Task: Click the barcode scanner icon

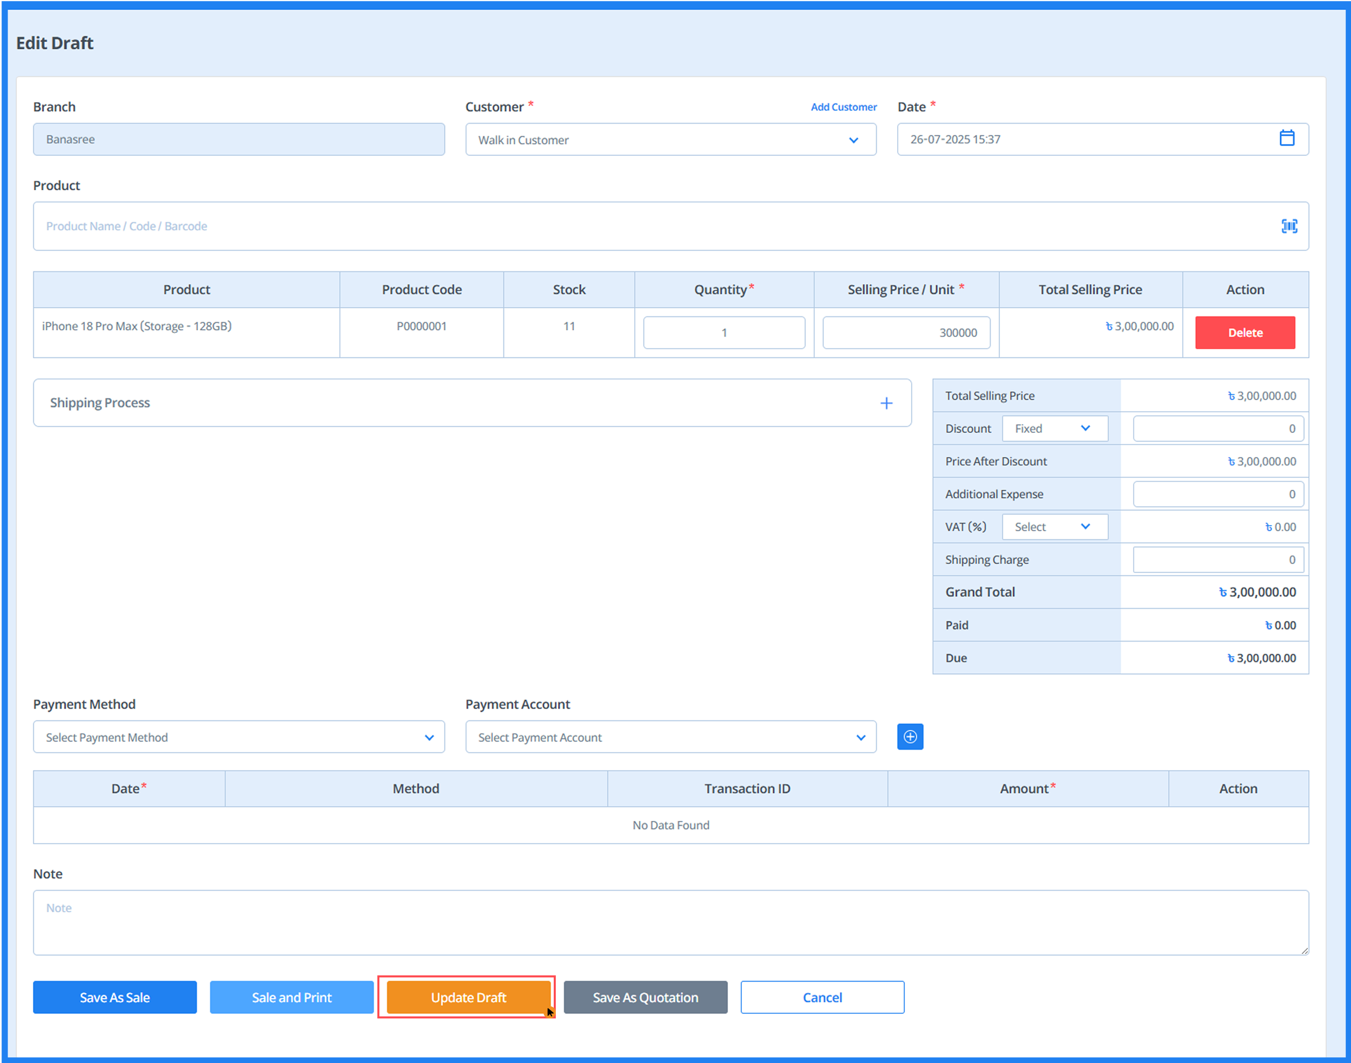Action: [1289, 226]
